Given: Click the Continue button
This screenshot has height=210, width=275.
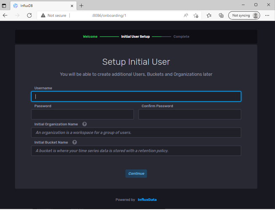Looking at the screenshot, I should [x=136, y=174].
